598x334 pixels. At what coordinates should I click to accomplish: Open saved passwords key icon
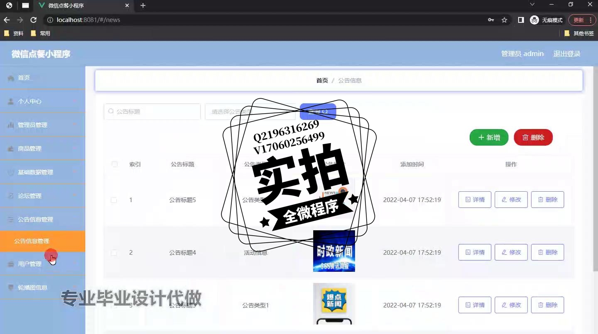tap(491, 20)
